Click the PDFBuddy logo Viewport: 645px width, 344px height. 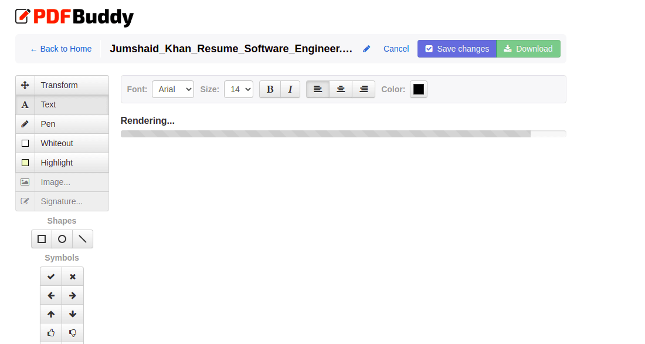[74, 17]
